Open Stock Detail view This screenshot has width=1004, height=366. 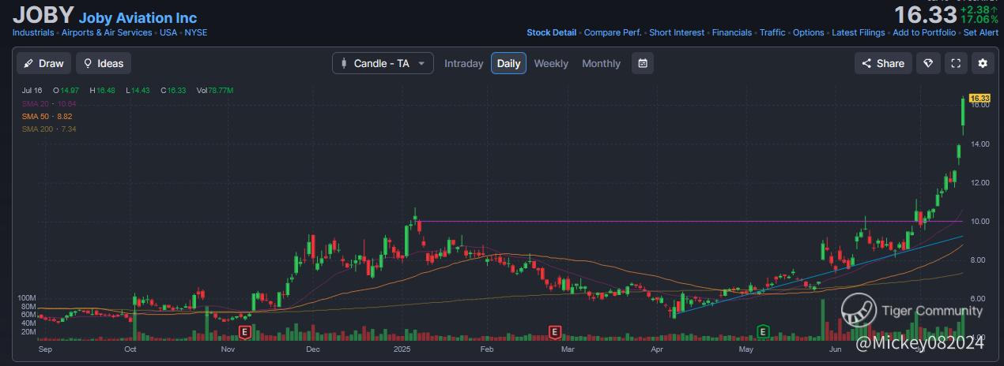pyautogui.click(x=552, y=32)
